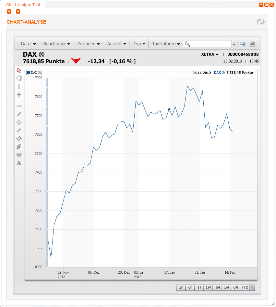This screenshot has width=276, height=307.
Task: Click the [-0,16 %] change value
Action: point(123,62)
